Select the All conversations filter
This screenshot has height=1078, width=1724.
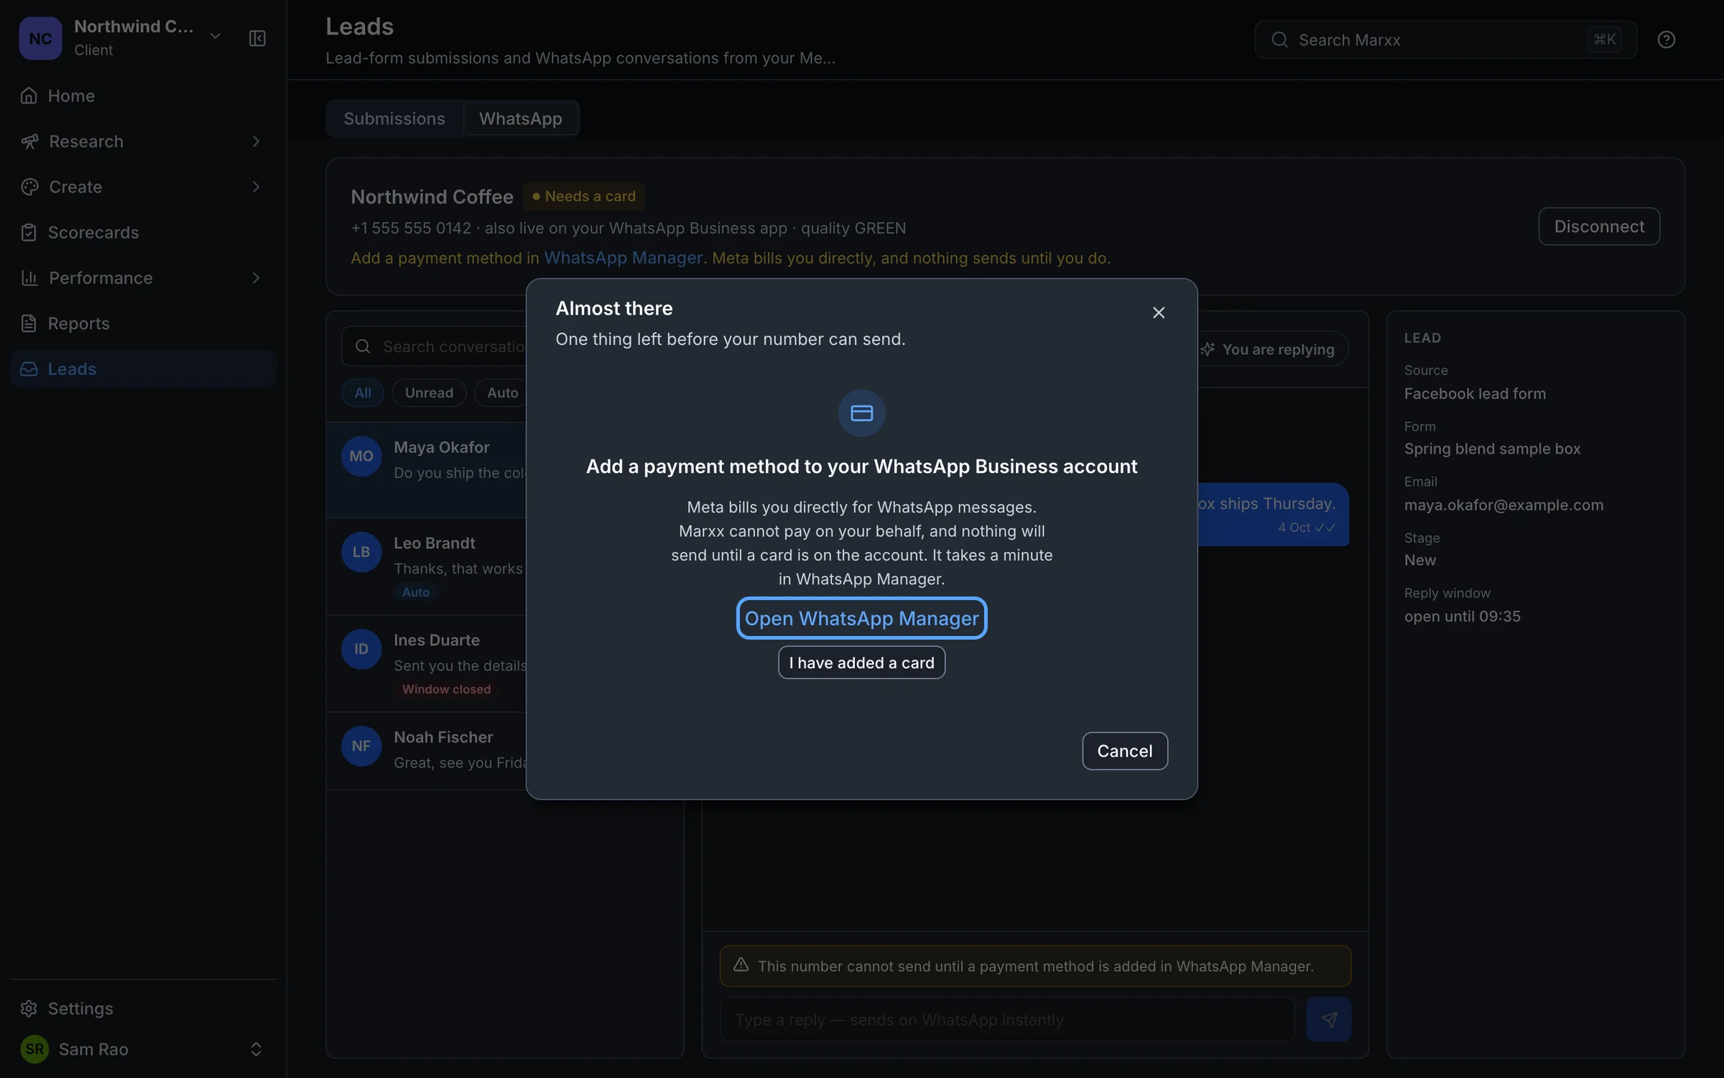(x=363, y=392)
